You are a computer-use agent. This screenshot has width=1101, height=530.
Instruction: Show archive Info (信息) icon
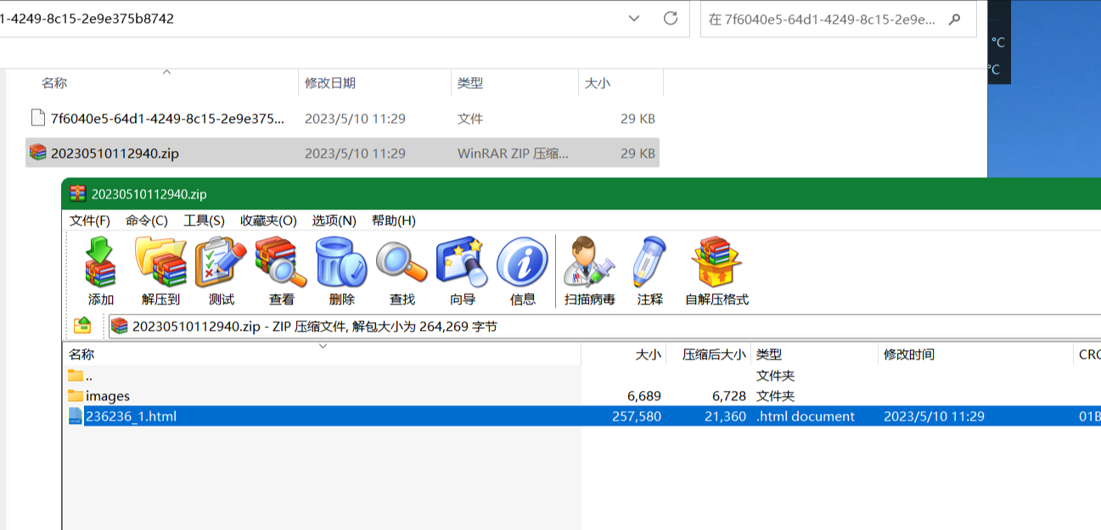(x=522, y=263)
